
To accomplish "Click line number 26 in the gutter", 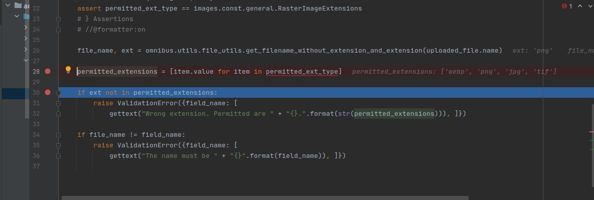I will (x=36, y=51).
